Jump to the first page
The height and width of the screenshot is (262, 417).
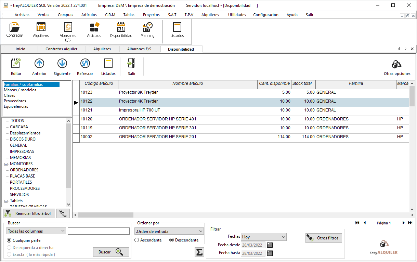point(357,223)
